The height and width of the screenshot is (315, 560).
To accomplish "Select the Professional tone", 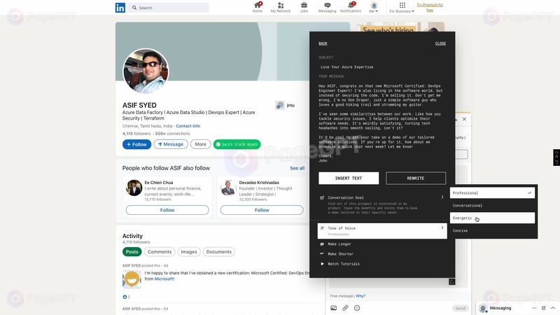I will coord(492,193).
